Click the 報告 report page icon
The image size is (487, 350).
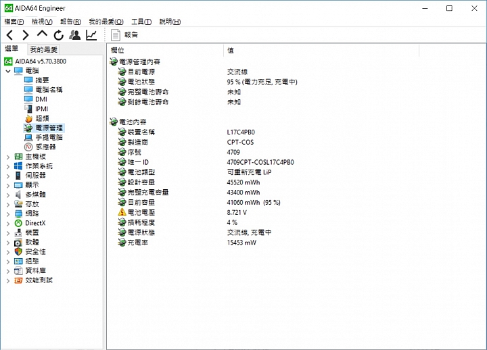116,35
